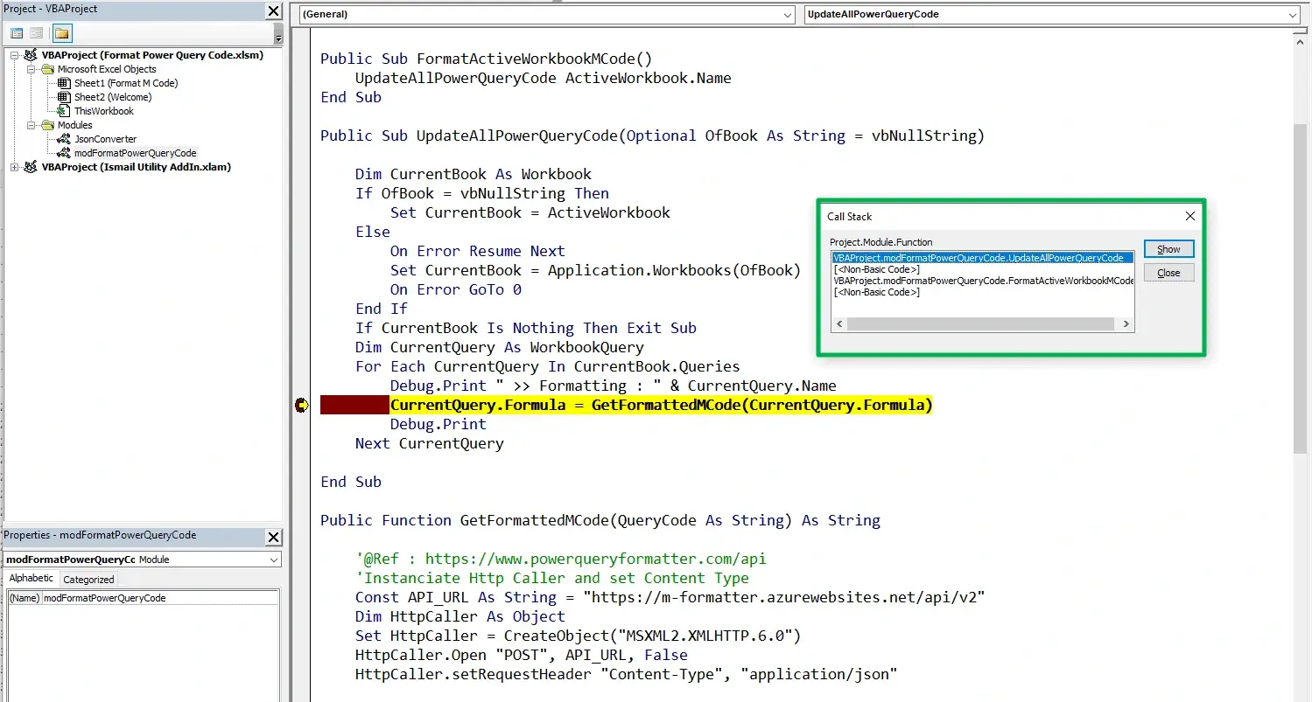Click the VBAProject root node icon
The width and height of the screenshot is (1312, 702).
point(29,54)
